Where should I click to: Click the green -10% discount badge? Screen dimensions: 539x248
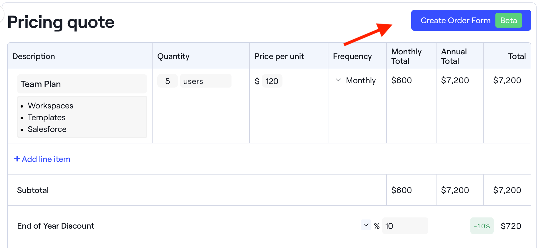point(482,226)
